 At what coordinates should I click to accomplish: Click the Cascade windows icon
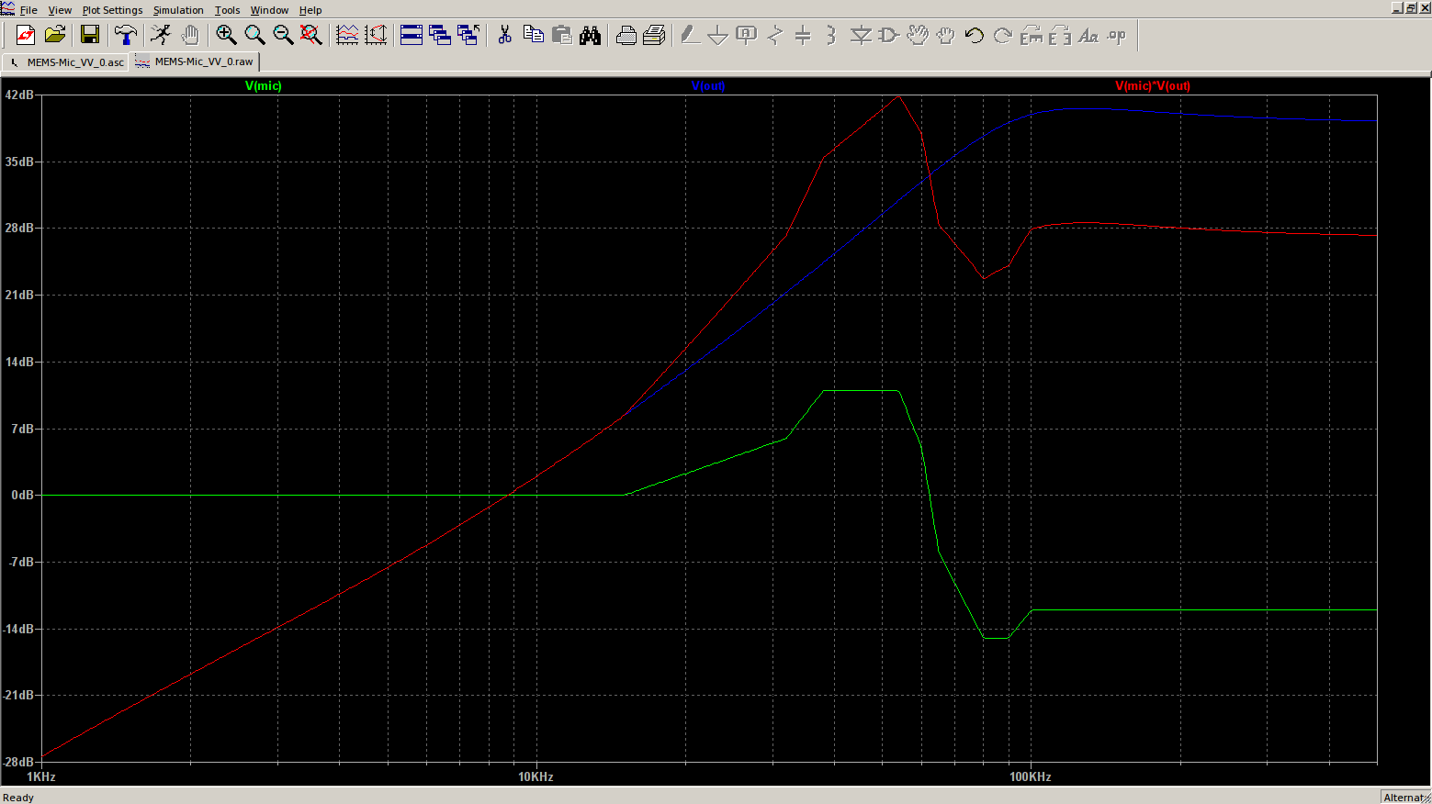tap(440, 35)
